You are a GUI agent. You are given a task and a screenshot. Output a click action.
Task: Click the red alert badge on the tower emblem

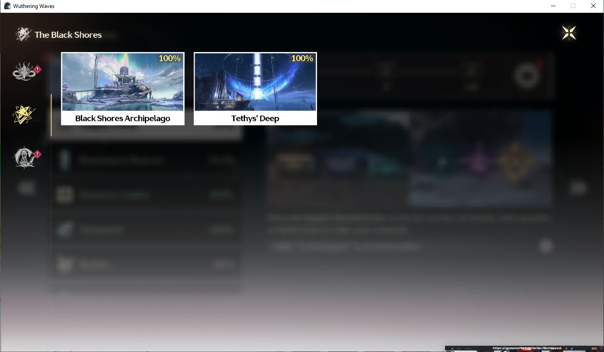(x=38, y=154)
